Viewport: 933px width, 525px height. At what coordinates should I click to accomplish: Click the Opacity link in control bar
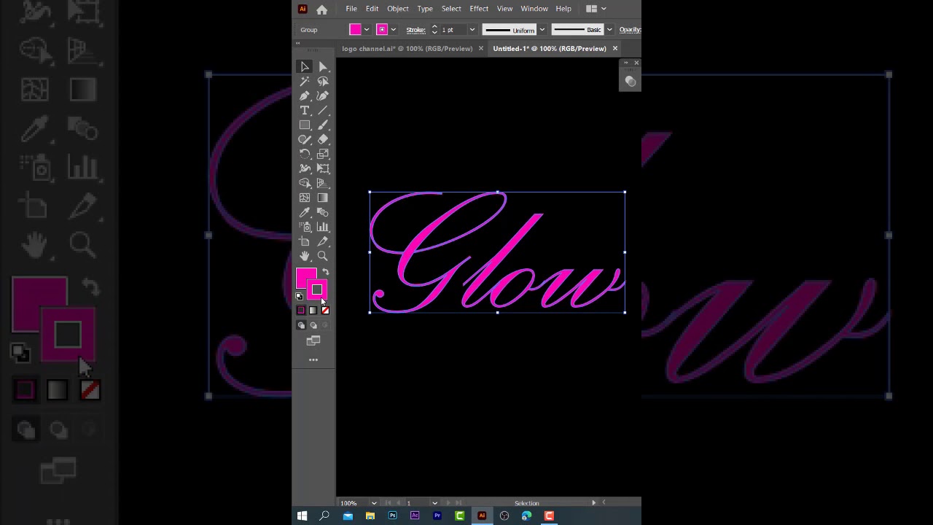[x=628, y=29]
